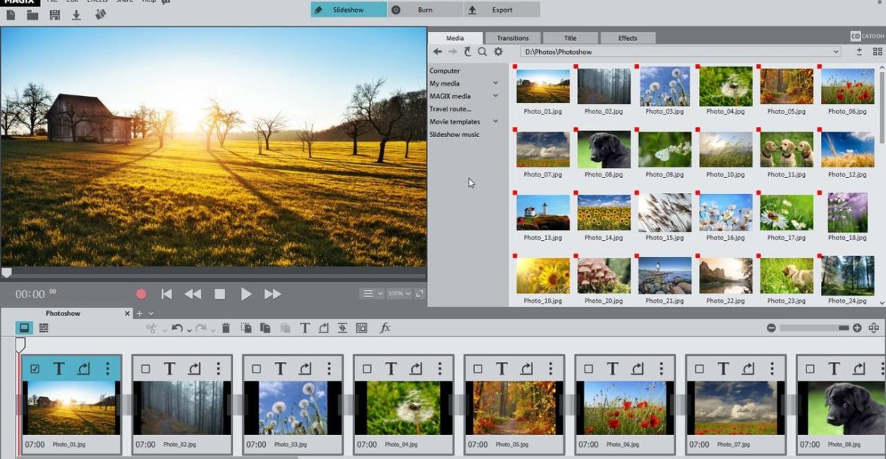Viewport: 886px width, 459px height.
Task: Uncheck the Photo_01.jpg slide checkbox
Action: coord(35,369)
